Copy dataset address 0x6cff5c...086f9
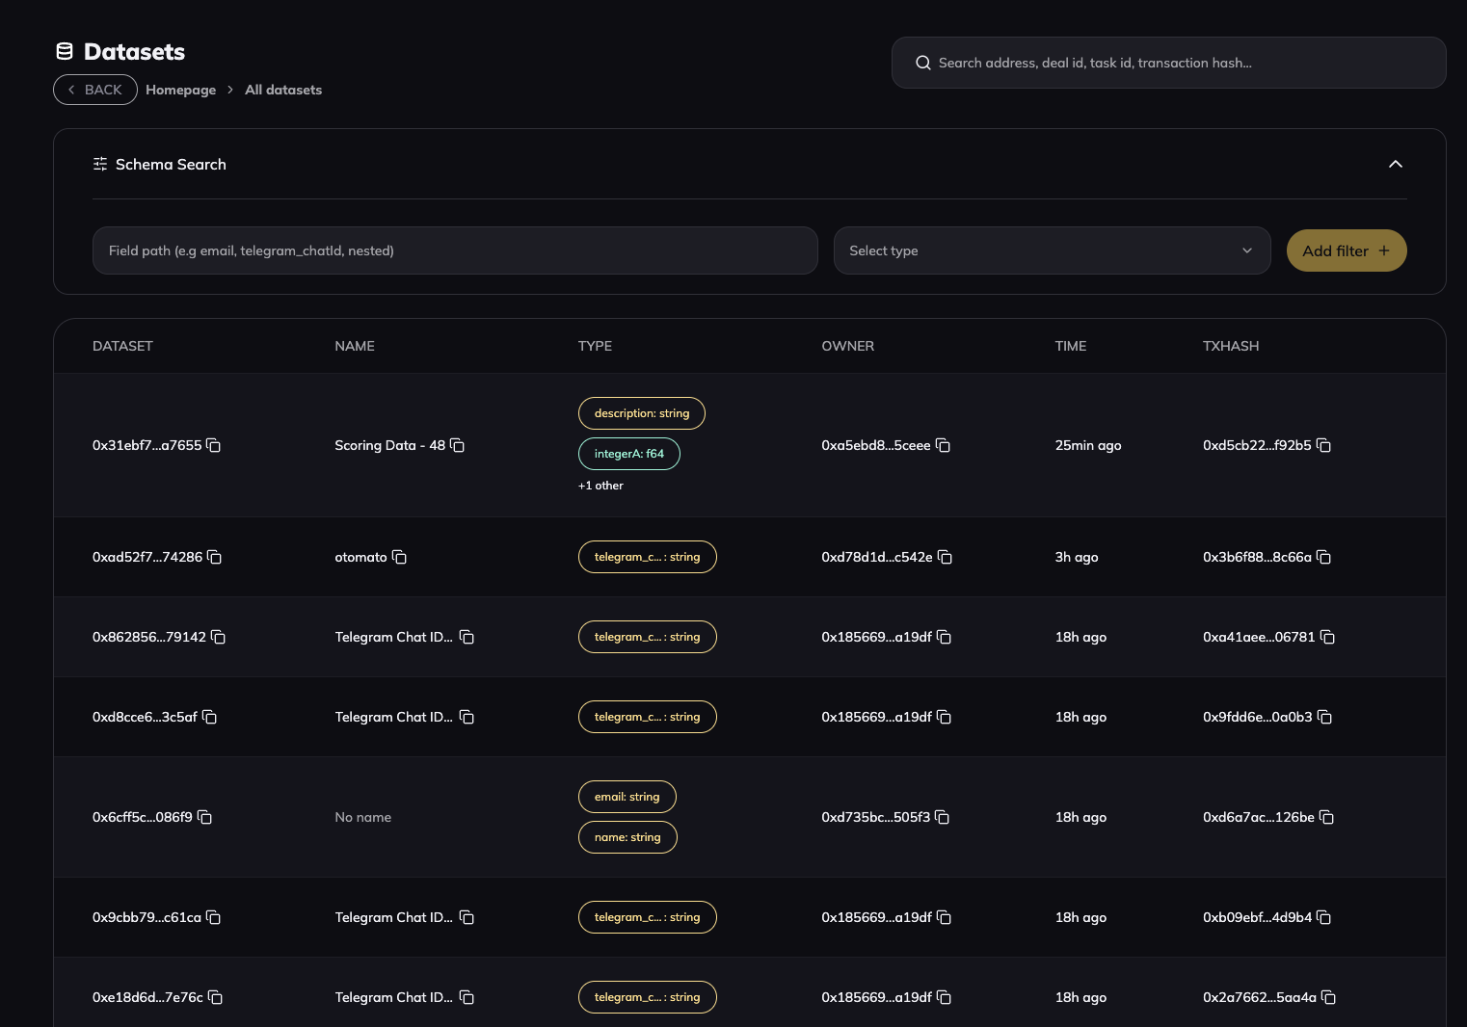Screen dimensions: 1467x1027 (204, 816)
